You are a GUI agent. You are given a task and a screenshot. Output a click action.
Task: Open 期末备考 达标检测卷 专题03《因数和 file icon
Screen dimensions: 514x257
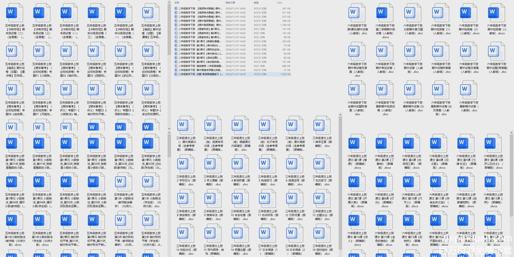pos(96,51)
